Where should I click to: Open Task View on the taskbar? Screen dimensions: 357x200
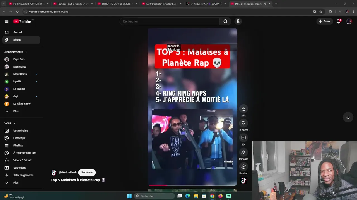tap(180, 196)
